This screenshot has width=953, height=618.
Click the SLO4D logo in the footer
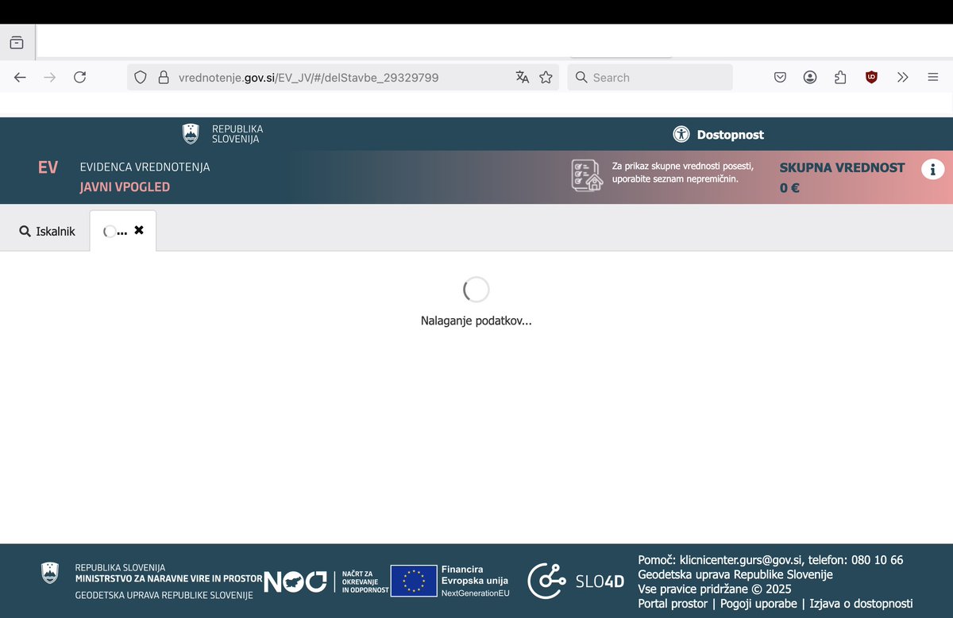click(576, 581)
